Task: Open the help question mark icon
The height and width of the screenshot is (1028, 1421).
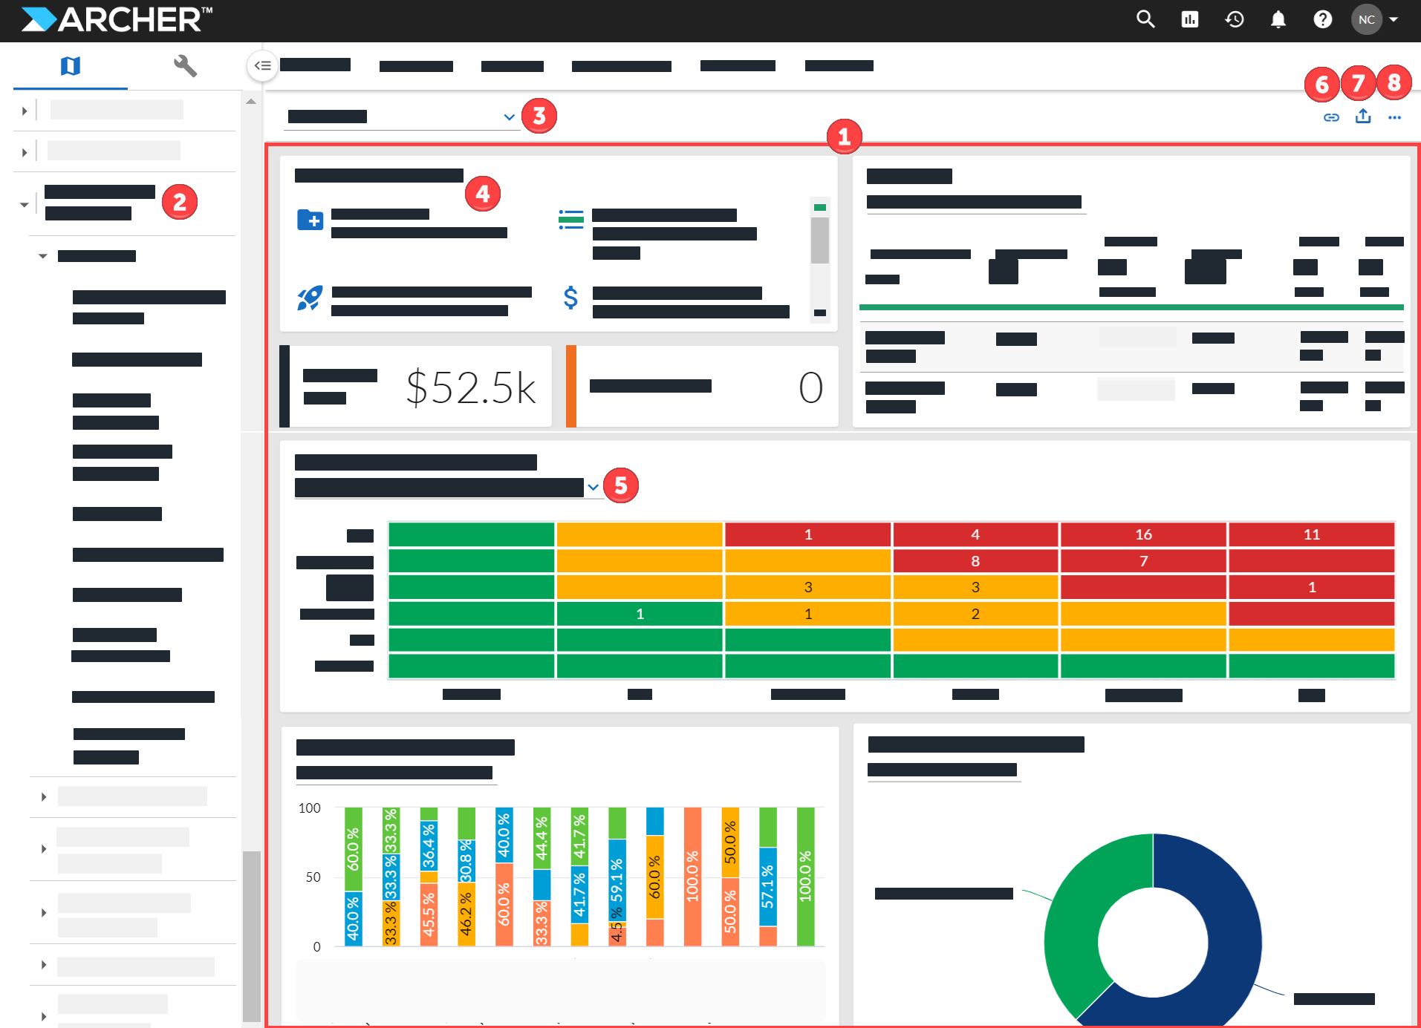Action: 1322,19
